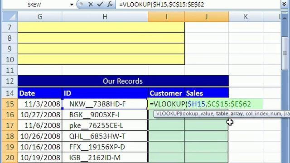Click the 'Date' header cell
The height and width of the screenshot is (163, 290).
40,93
